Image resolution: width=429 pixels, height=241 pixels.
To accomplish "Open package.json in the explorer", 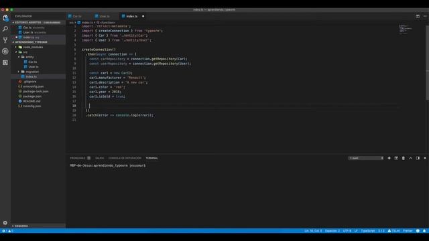I will 38,96.
